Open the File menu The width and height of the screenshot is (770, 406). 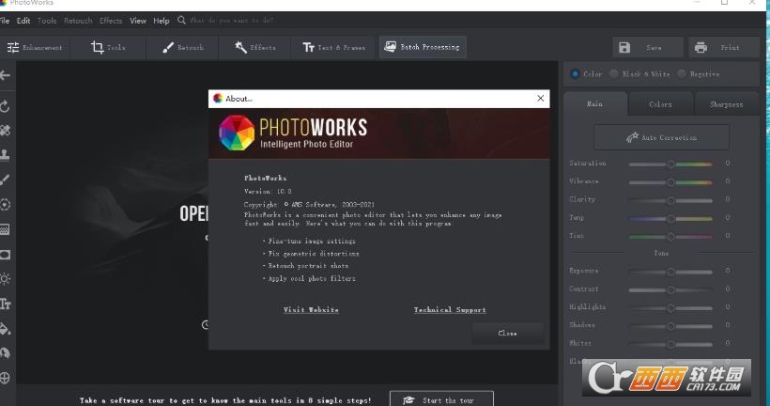point(5,21)
